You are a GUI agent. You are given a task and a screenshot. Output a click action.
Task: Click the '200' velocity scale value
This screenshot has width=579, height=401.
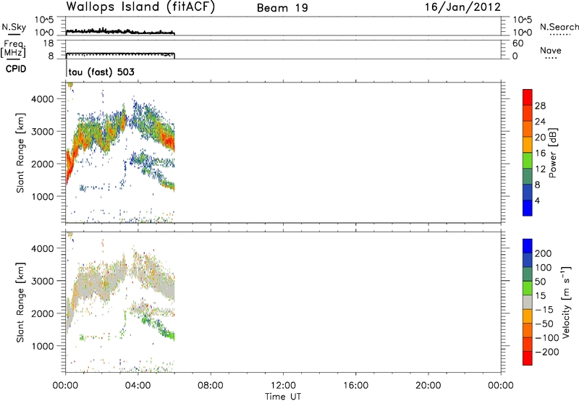(x=543, y=253)
